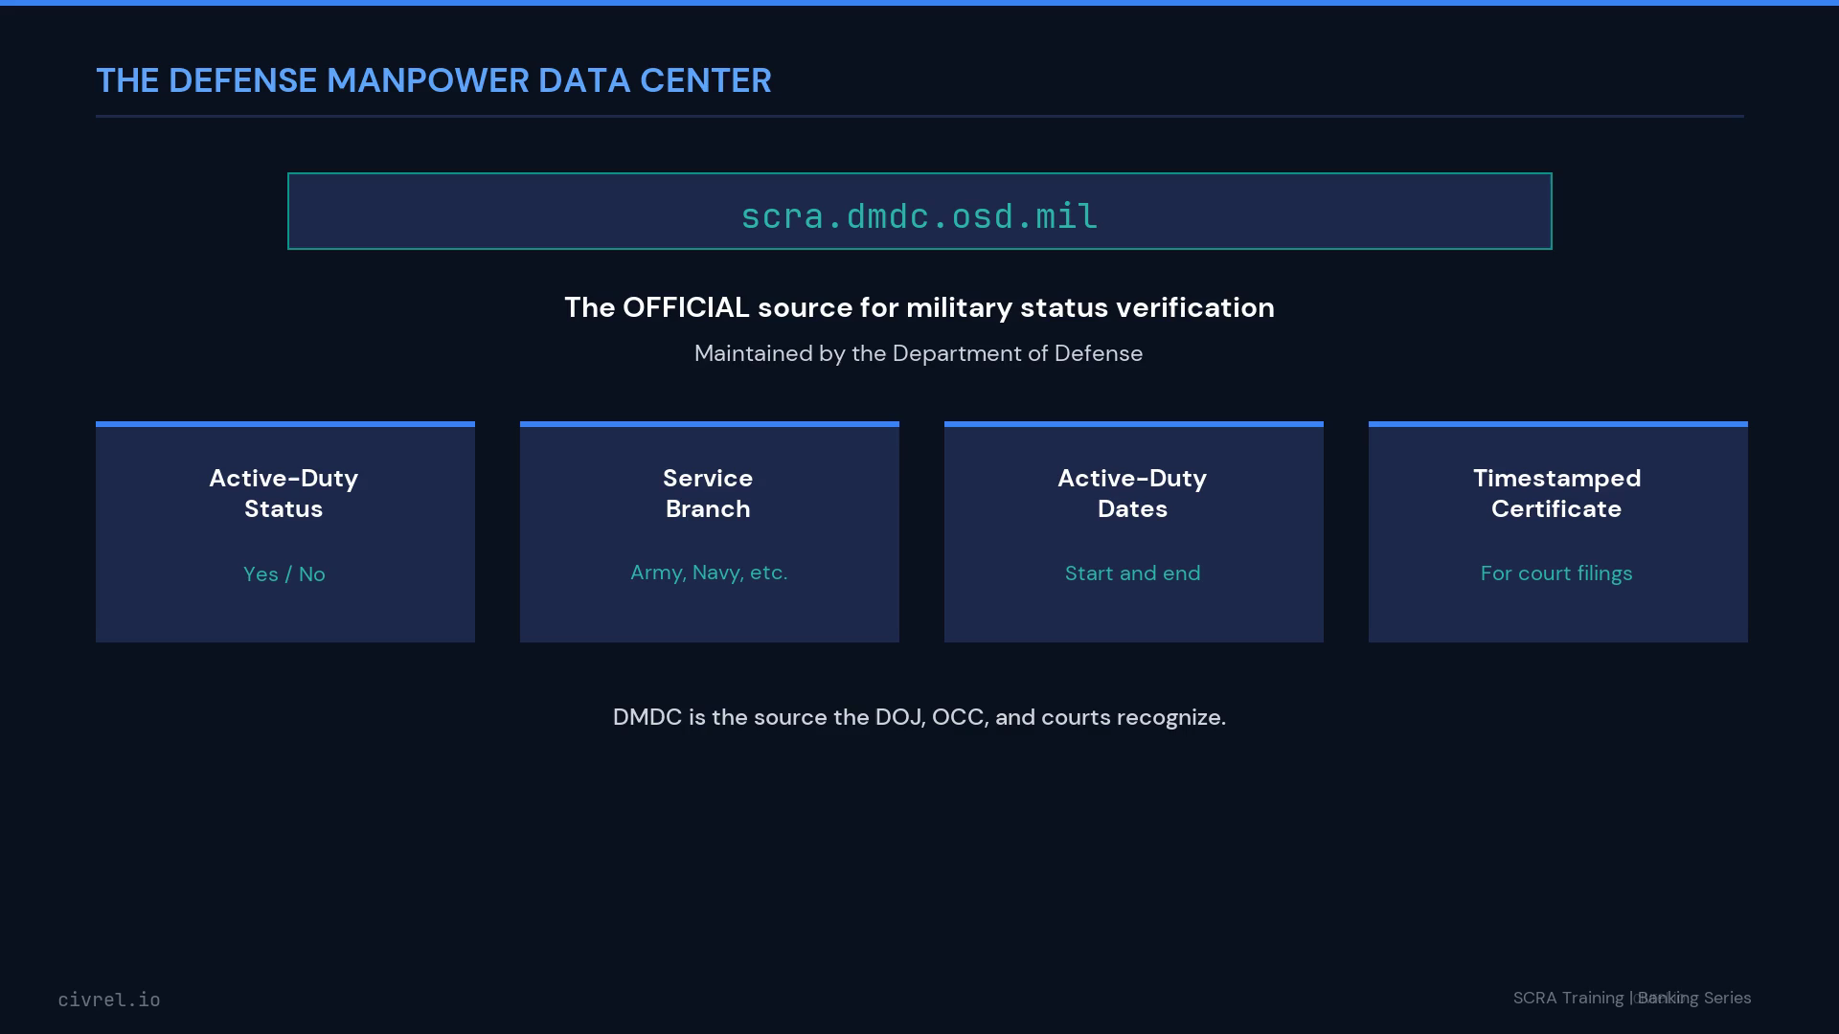
Task: Click the civrel.io footer link
Action: coord(109,1000)
